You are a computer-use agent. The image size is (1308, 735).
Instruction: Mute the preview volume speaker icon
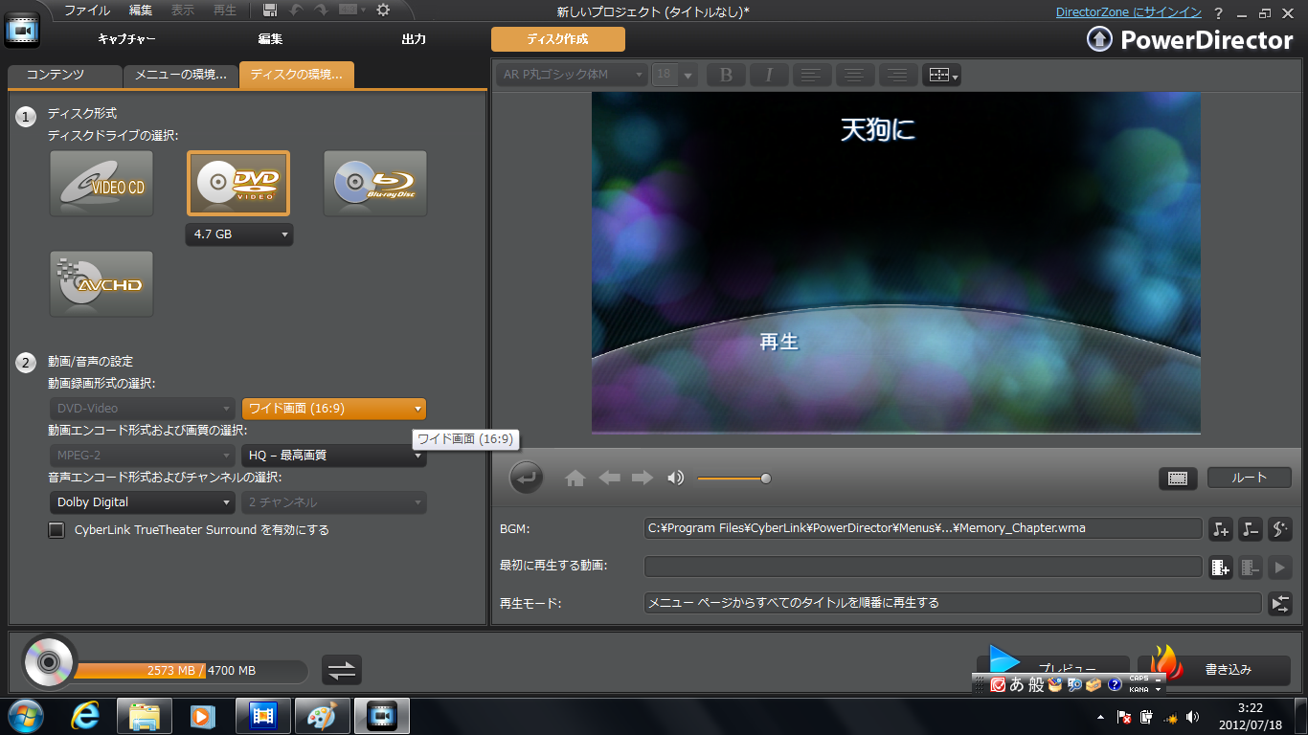[x=676, y=479]
